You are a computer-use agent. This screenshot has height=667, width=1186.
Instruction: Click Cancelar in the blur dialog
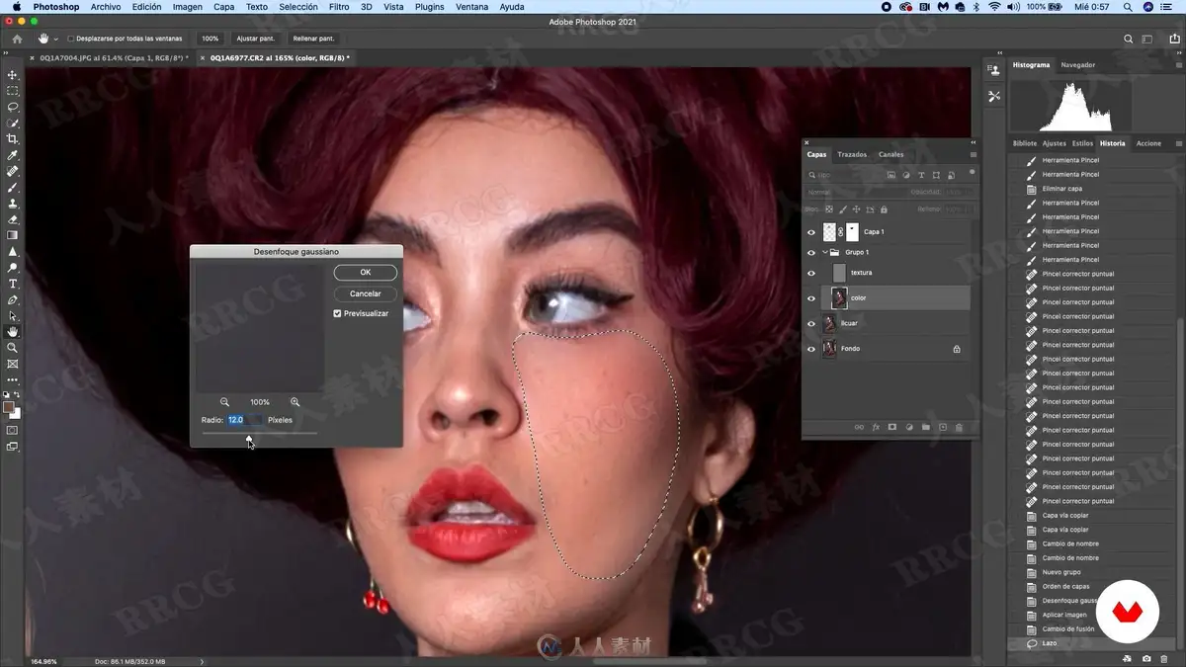pos(365,293)
